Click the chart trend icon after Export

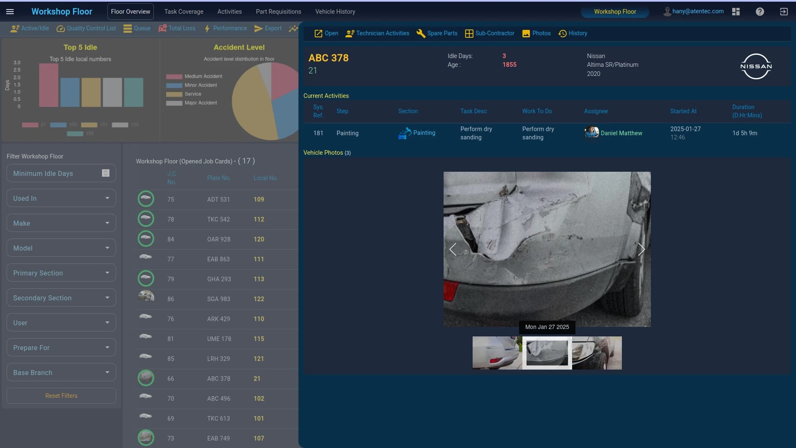click(293, 28)
